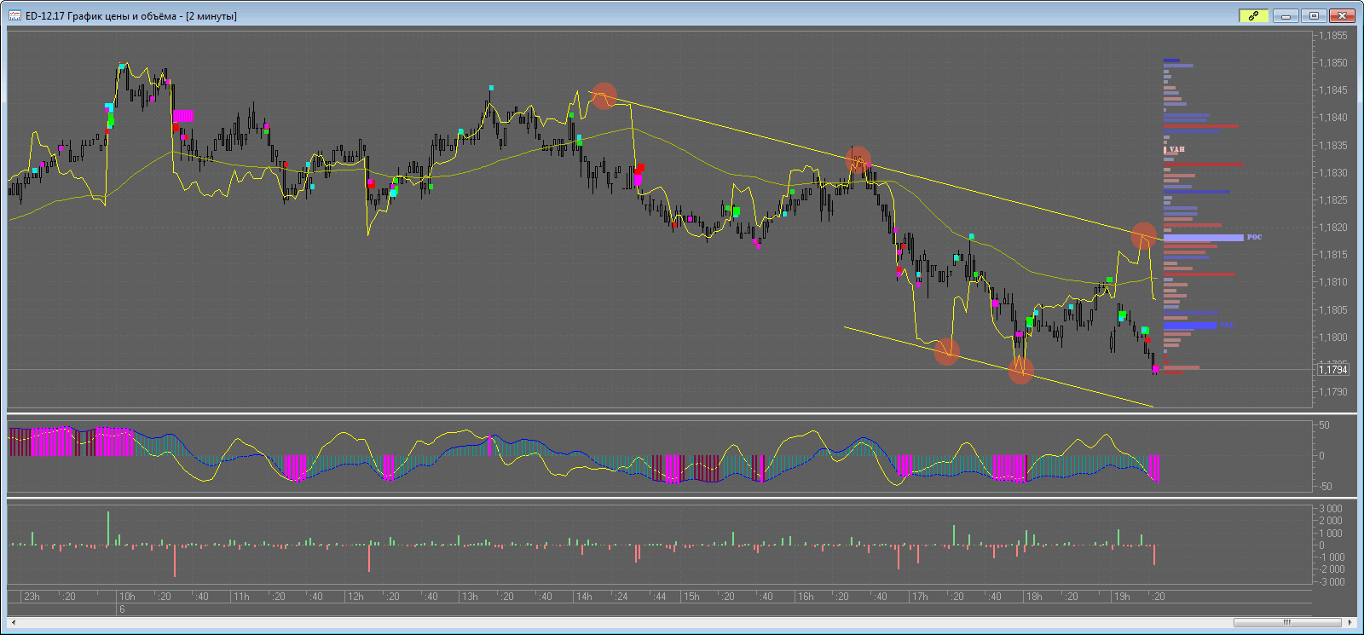Click the 1,1820 price axis label

1333,228
